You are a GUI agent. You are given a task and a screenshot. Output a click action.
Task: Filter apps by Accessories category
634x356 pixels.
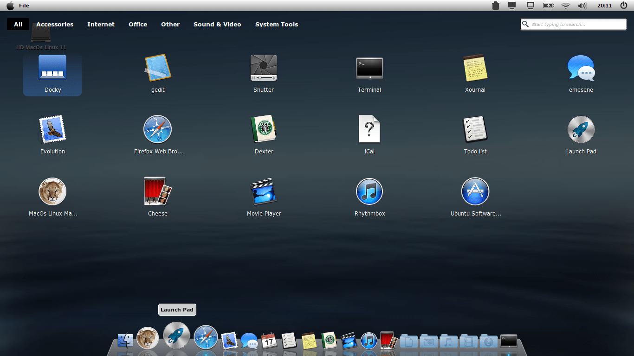coord(55,25)
